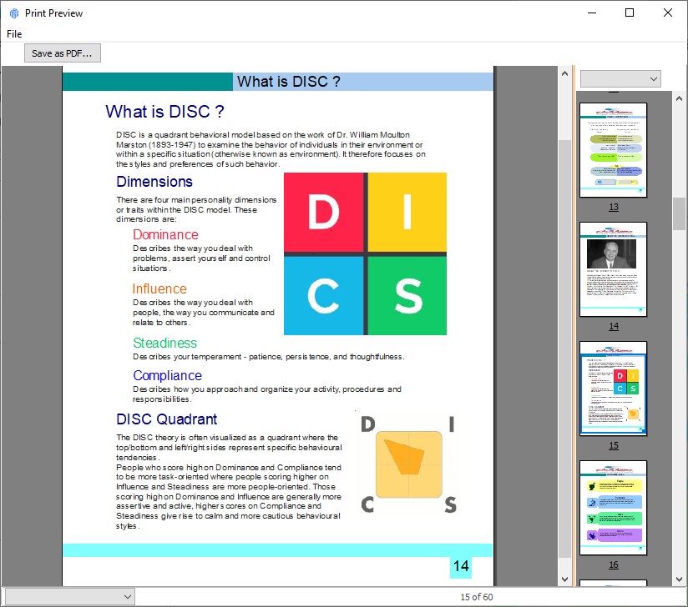Viewport: 688px width, 607px height.
Task: Open the dropdown in the bottom status bar
Action: 70,596
